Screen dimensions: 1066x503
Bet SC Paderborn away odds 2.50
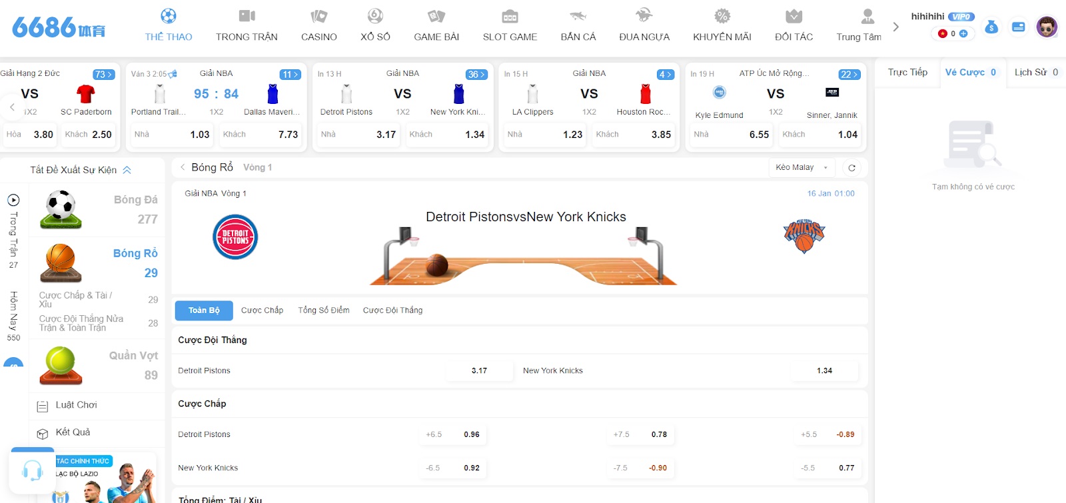[x=88, y=135]
